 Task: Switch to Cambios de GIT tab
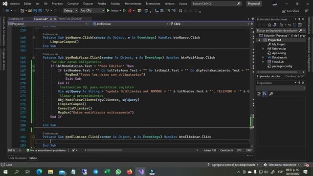(295, 76)
